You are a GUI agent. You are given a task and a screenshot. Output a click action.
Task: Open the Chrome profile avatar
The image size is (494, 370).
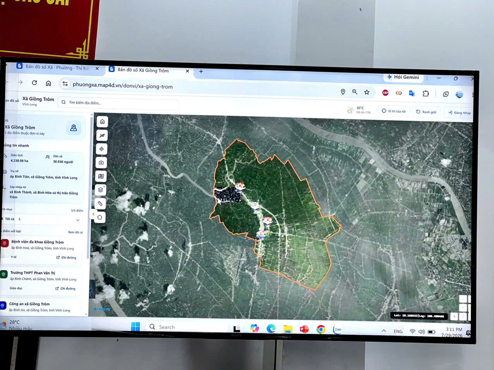tap(459, 94)
